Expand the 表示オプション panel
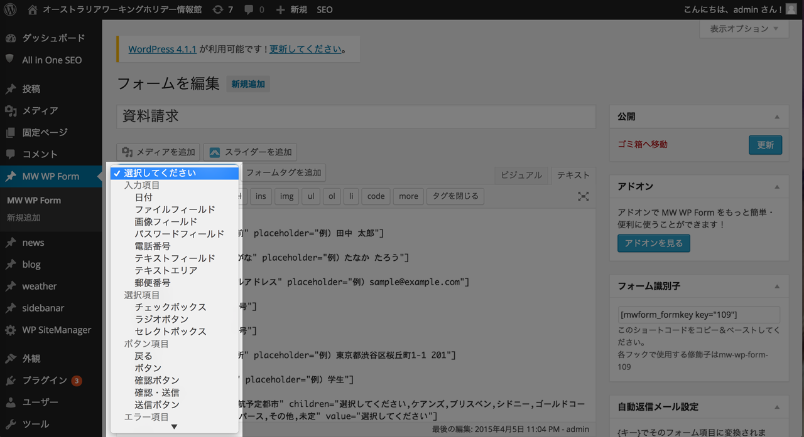Image resolution: width=804 pixels, height=437 pixels. click(744, 29)
